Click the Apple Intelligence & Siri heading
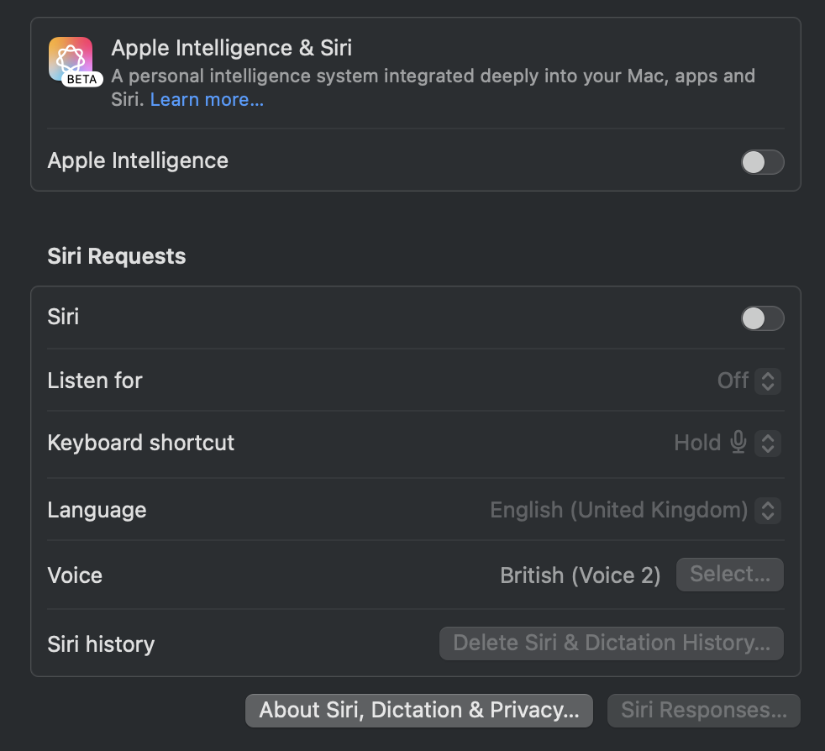The width and height of the screenshot is (825, 751). pyautogui.click(x=232, y=48)
